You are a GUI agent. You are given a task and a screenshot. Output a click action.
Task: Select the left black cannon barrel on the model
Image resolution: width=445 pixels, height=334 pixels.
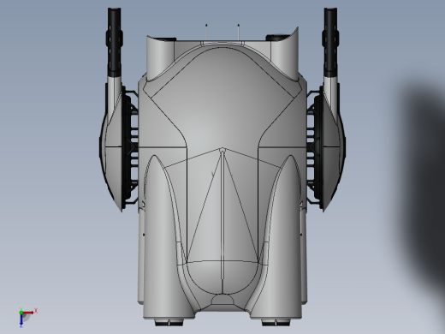pos(115,42)
